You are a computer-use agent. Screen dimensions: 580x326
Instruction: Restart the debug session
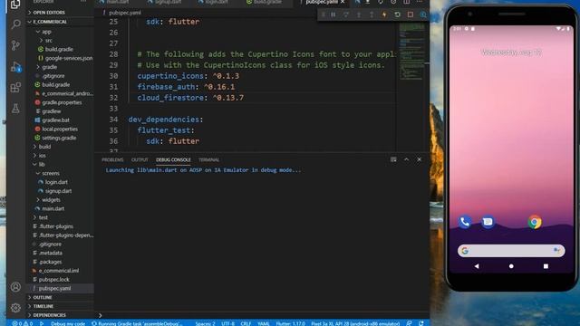[397, 14]
